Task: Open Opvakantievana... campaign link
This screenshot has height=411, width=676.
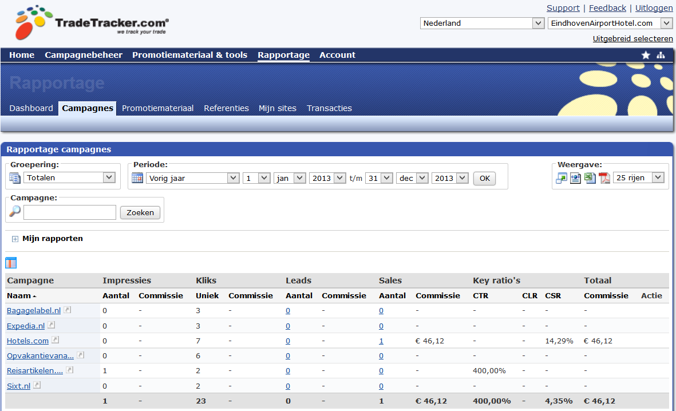Action: pos(40,356)
